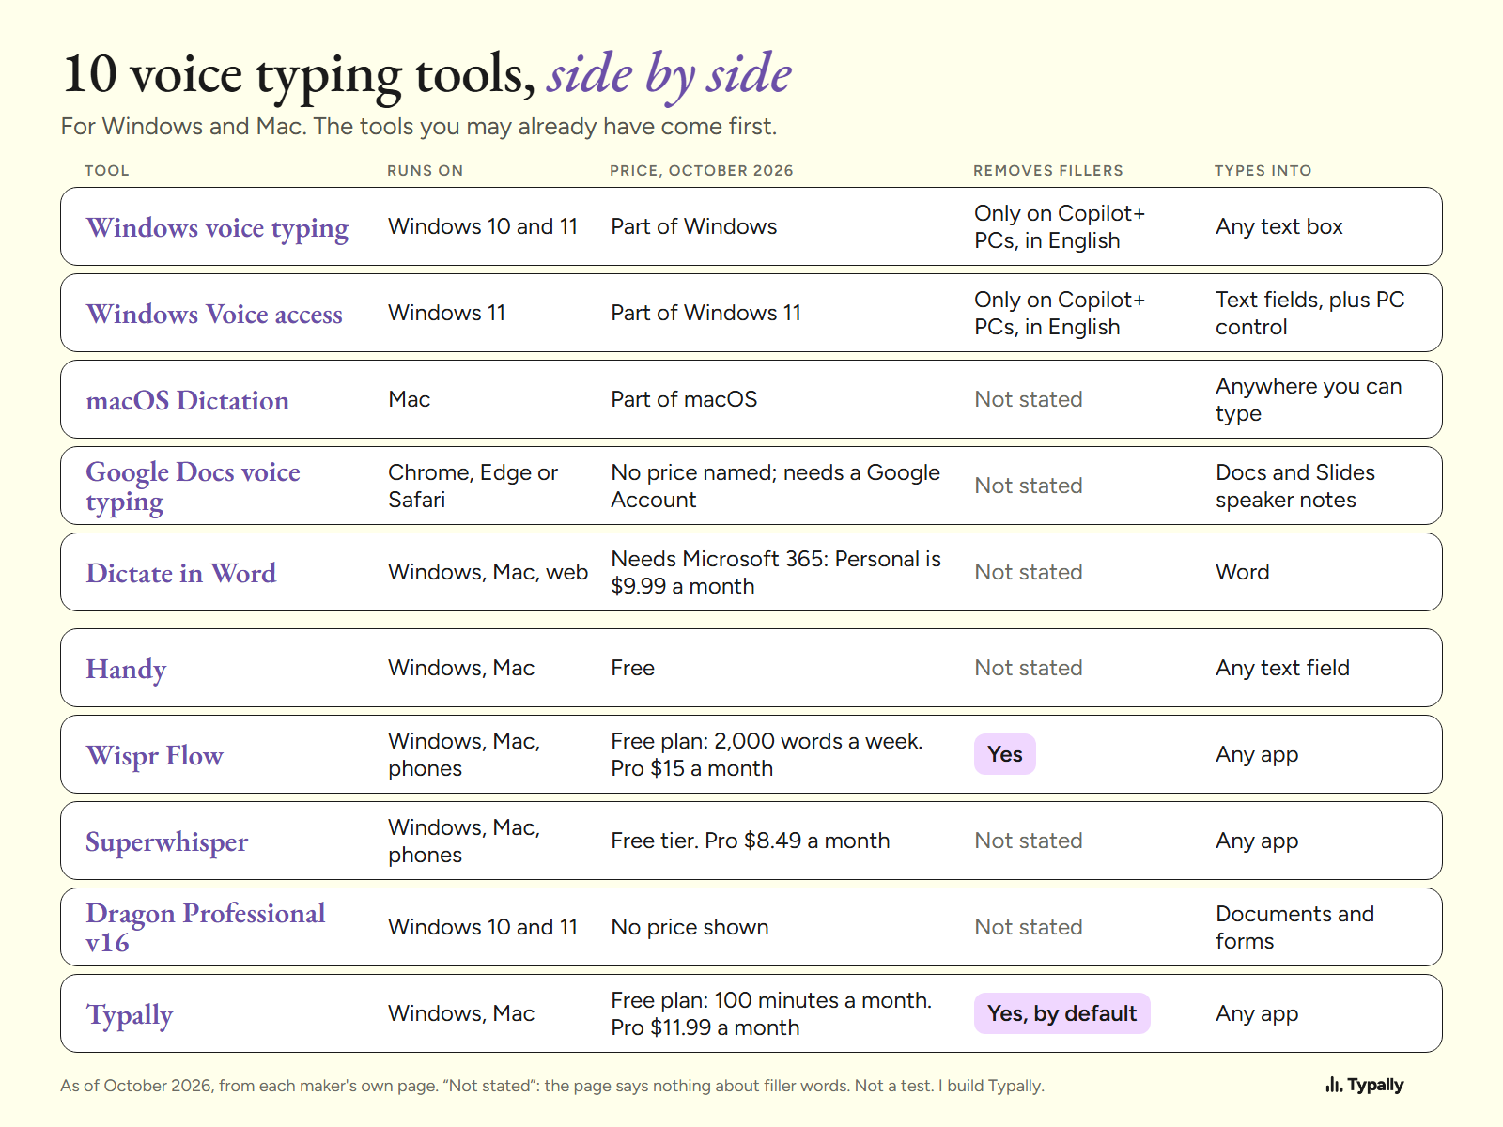Select the 'macOS Dictation' tool name
The width and height of the screenshot is (1503, 1127).
pyautogui.click(x=188, y=400)
